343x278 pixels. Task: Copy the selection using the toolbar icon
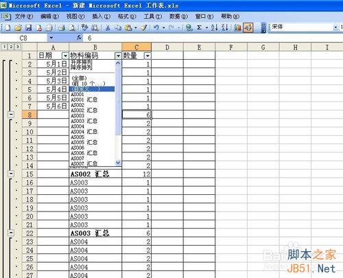pos(118,27)
